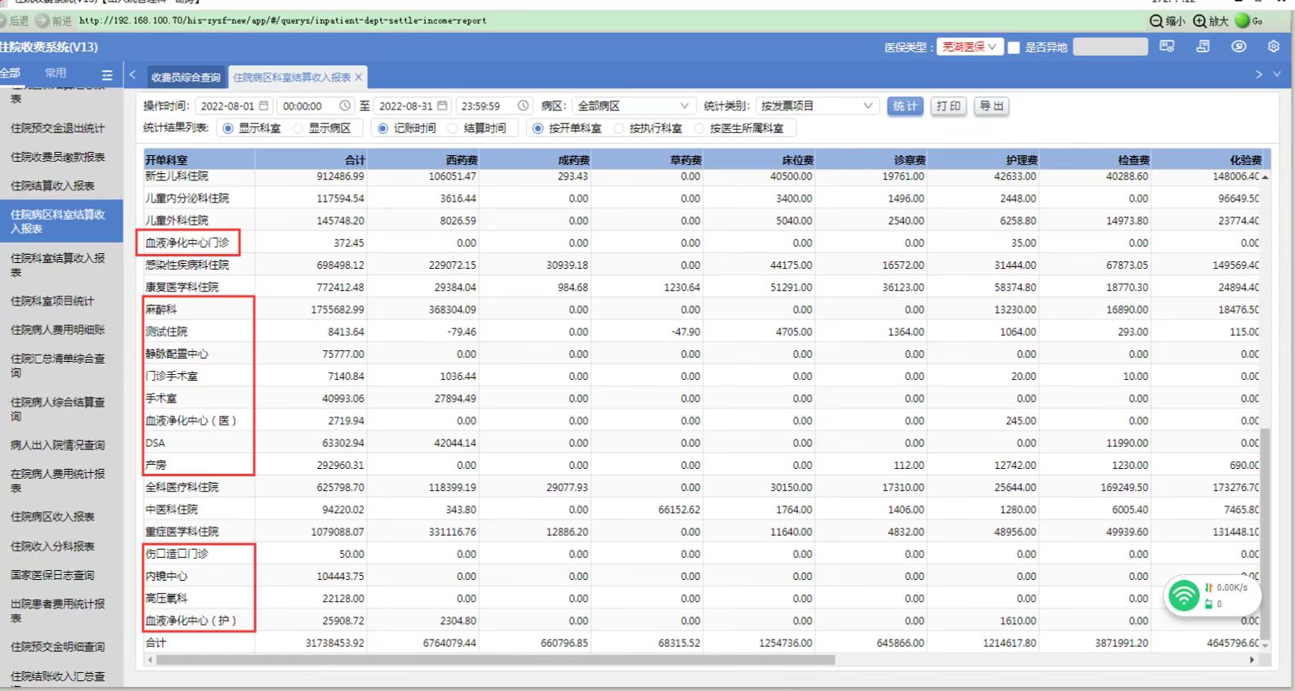Select the 记账时间 radio button
Image resolution: width=1295 pixels, height=691 pixels.
tap(383, 128)
